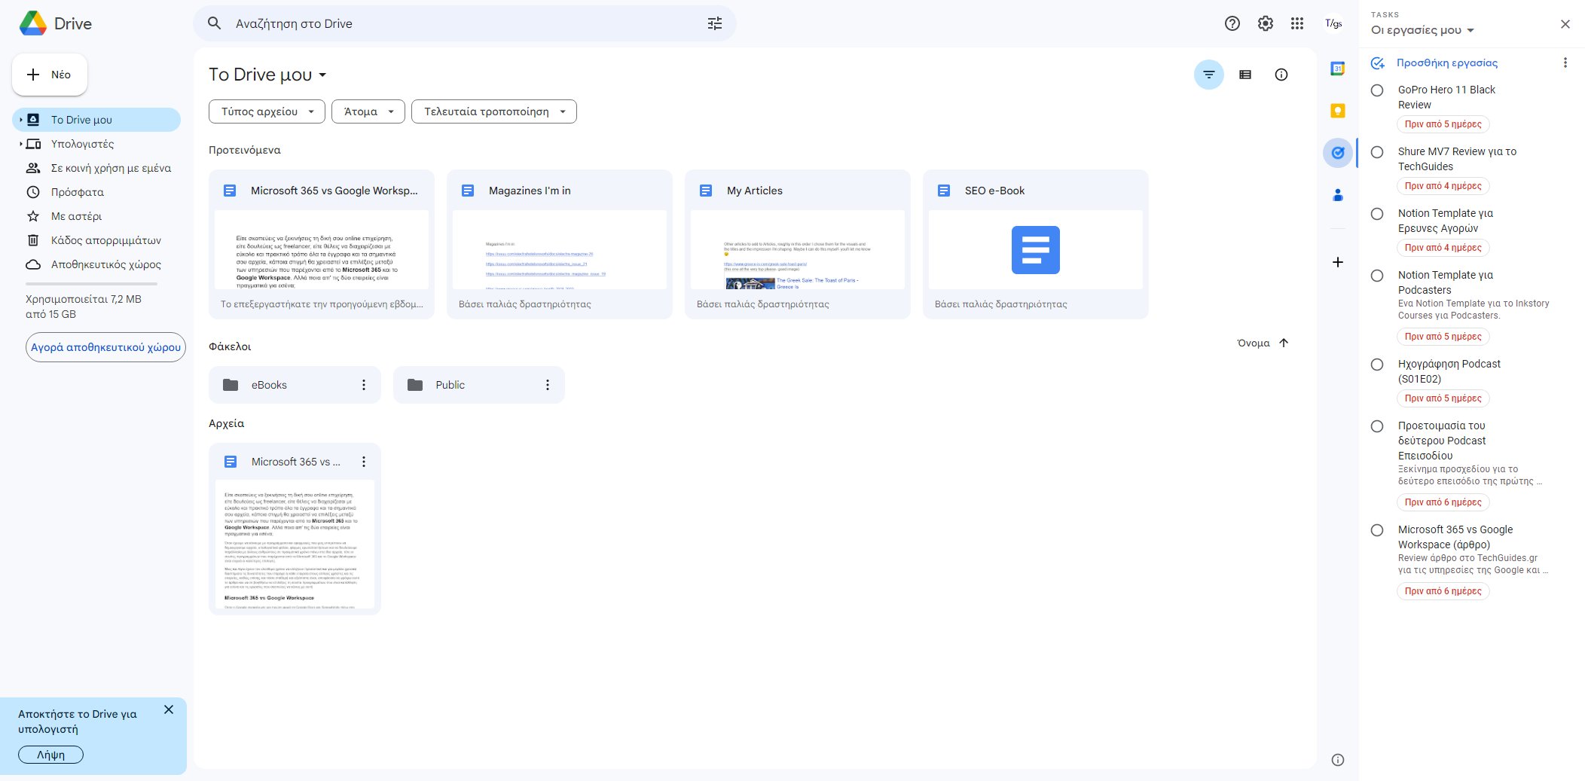Open the file details info panel
Screen dimensions: 1585x781
[x=1281, y=75]
